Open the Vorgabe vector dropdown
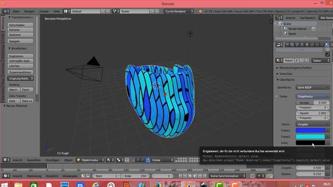 pos(313,124)
